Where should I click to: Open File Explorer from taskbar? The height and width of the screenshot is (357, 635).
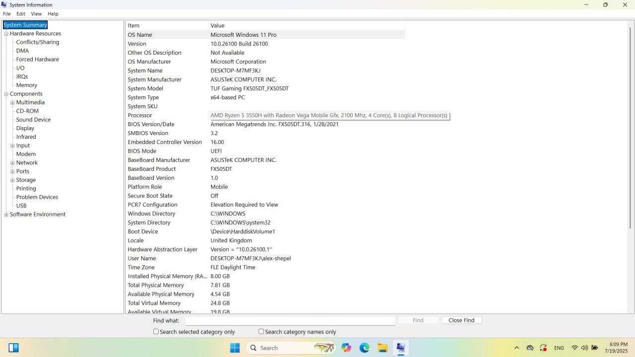382,348
